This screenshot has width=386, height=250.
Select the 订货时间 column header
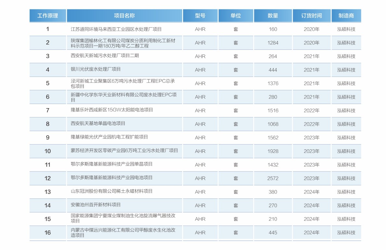coord(311,16)
